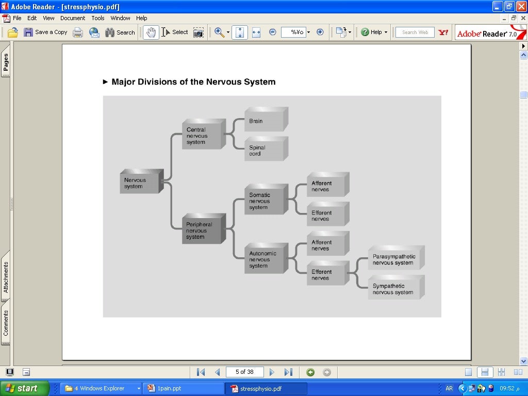Switch to Continuous page layout
Image resolution: width=528 pixels, height=396 pixels.
[x=485, y=372]
